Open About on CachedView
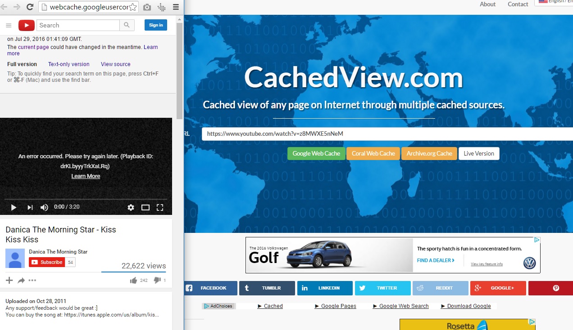Image resolution: width=573 pixels, height=330 pixels. (487, 4)
